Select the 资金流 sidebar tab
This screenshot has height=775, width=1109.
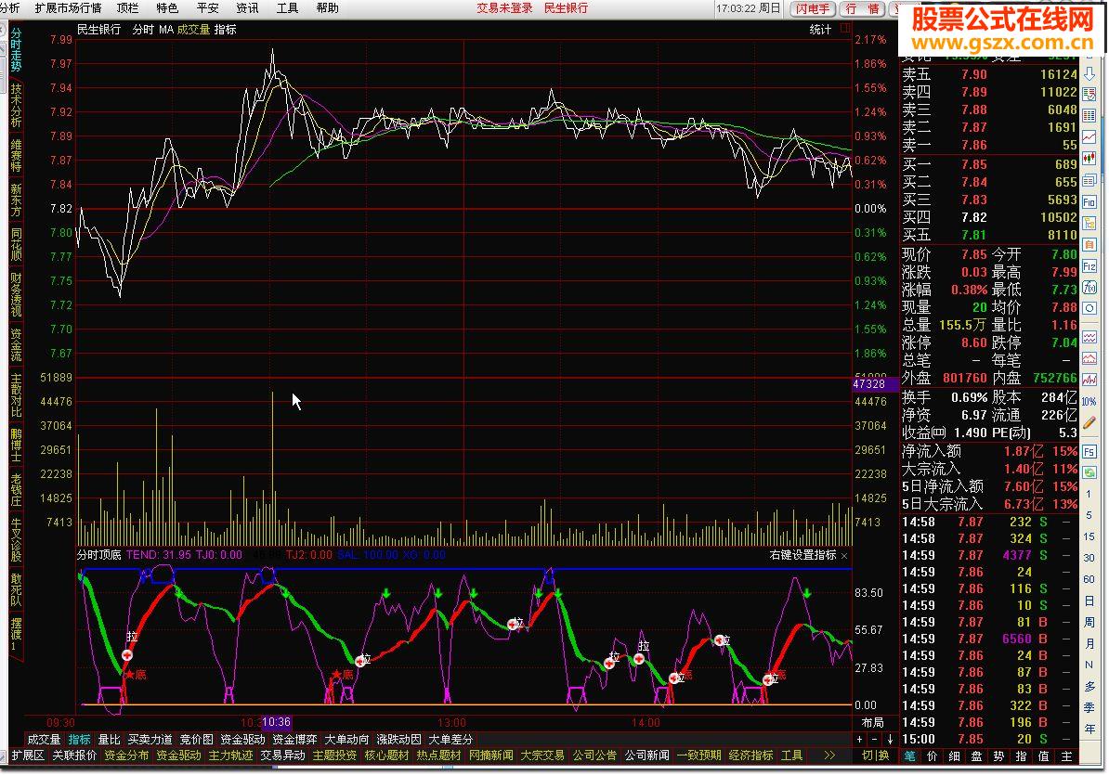16,344
